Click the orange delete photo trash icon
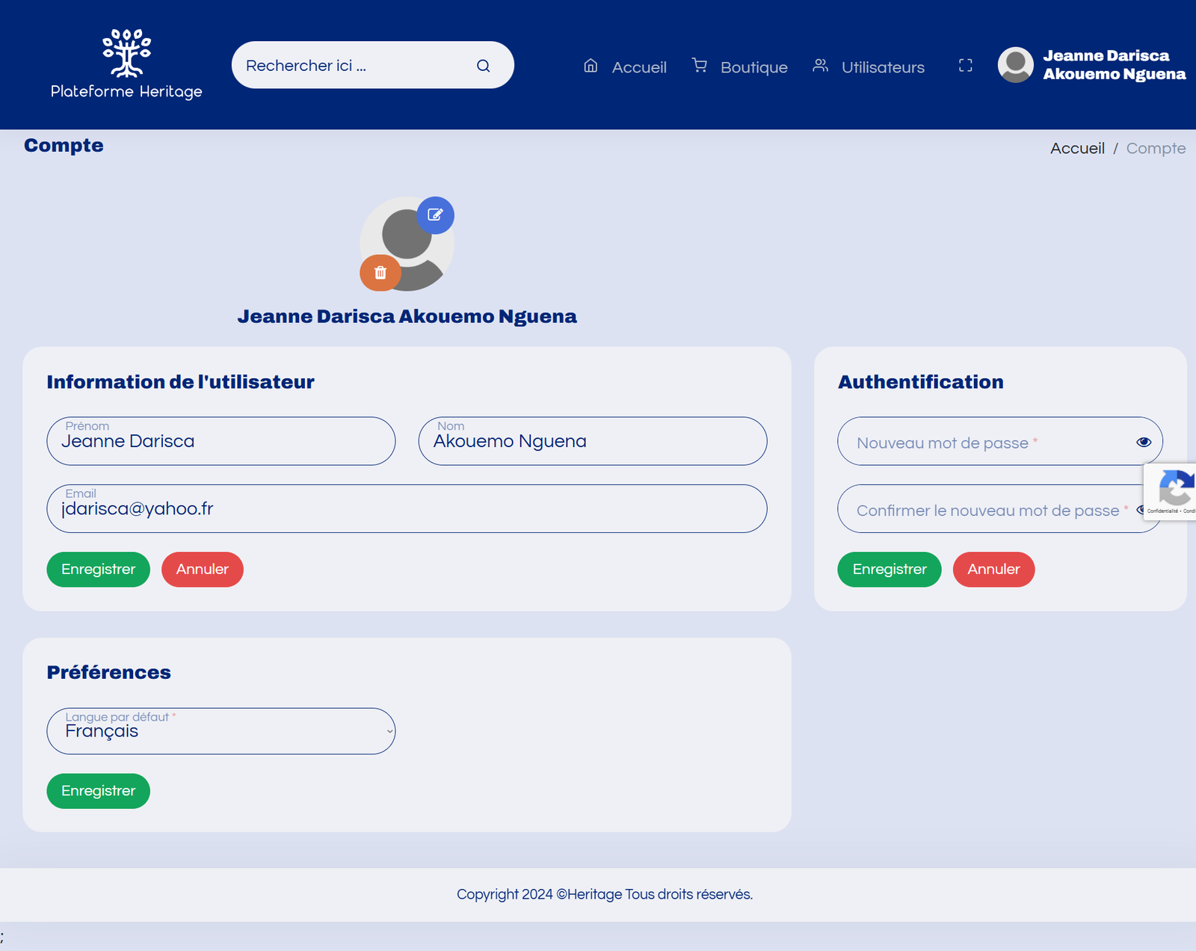The image size is (1196, 951). click(x=380, y=273)
